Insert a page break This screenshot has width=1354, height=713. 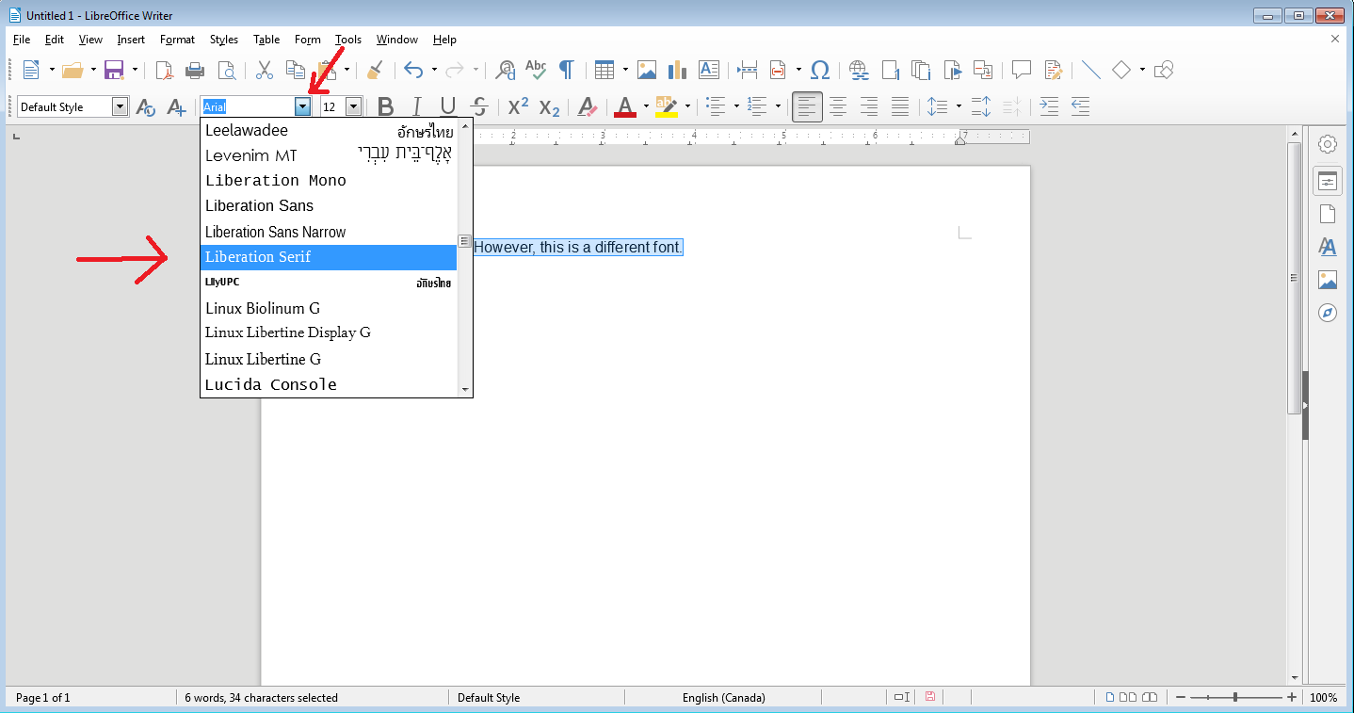coord(748,70)
